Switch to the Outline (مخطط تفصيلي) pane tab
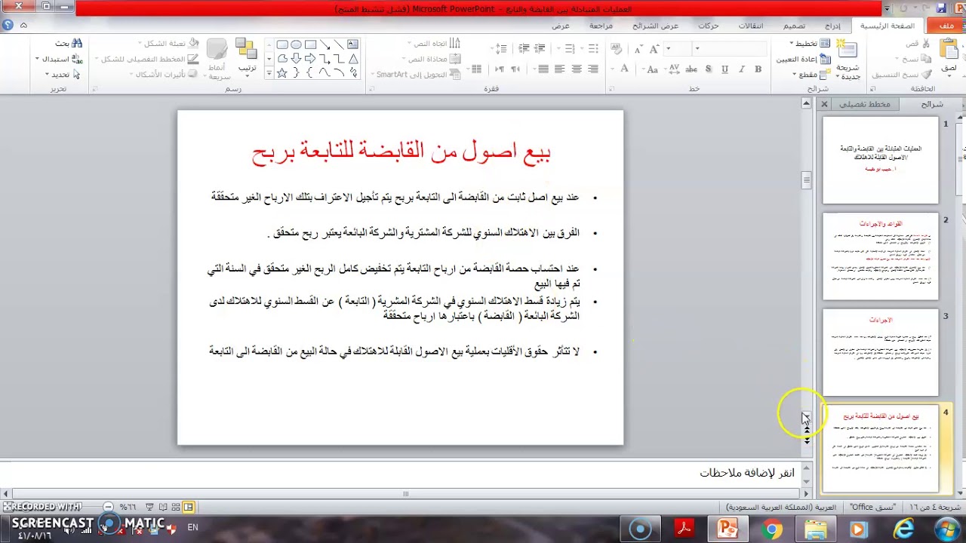 click(864, 104)
